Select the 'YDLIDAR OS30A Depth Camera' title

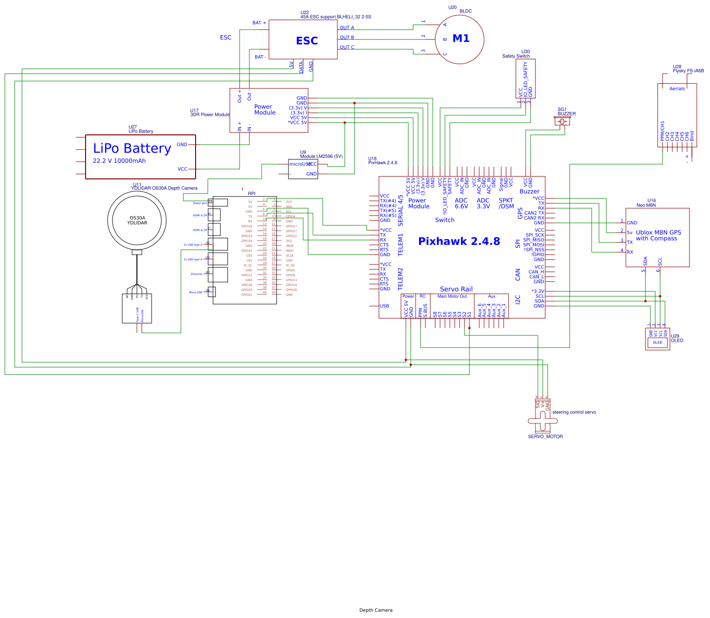(x=164, y=188)
